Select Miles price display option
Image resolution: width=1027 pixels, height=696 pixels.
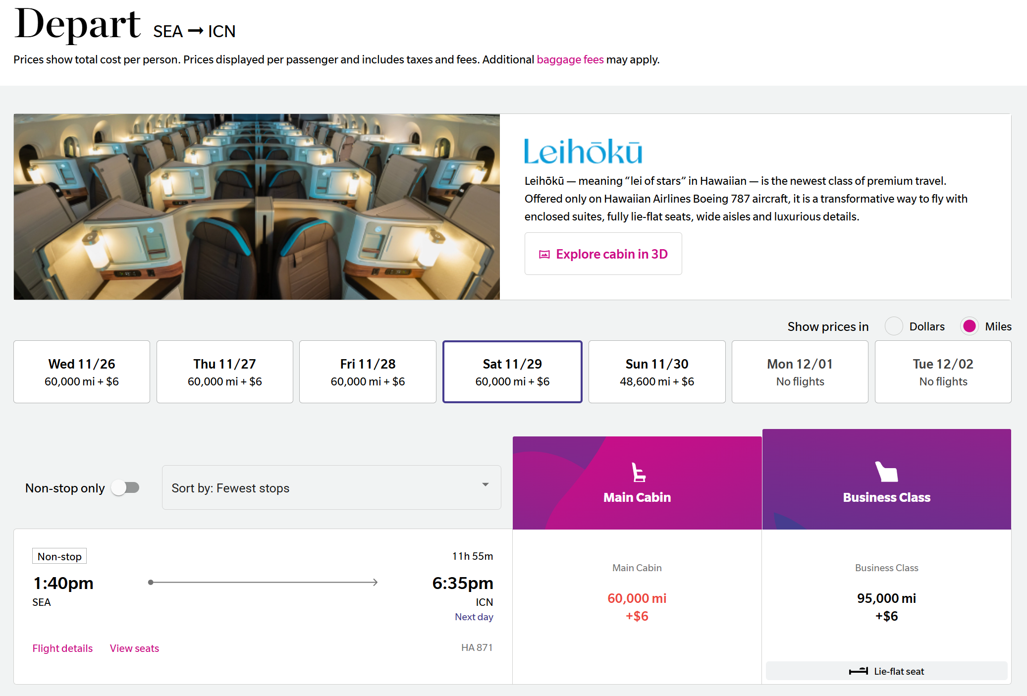pos(969,326)
